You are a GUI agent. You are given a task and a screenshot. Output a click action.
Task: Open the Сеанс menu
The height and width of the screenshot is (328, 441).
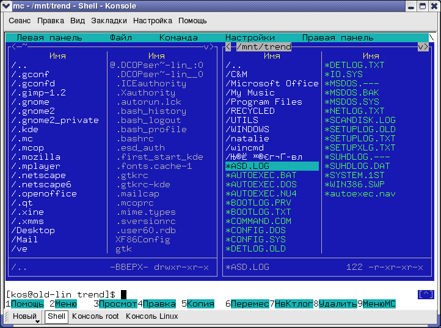(x=21, y=20)
